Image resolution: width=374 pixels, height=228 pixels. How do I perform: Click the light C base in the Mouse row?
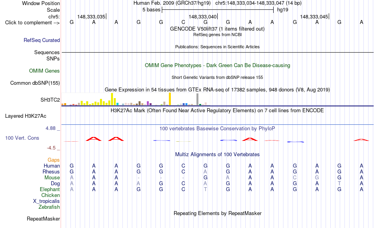[295, 178]
